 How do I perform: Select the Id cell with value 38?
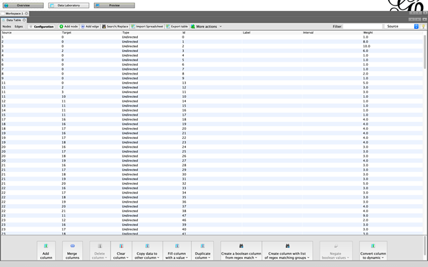pyautogui.click(x=212, y=211)
